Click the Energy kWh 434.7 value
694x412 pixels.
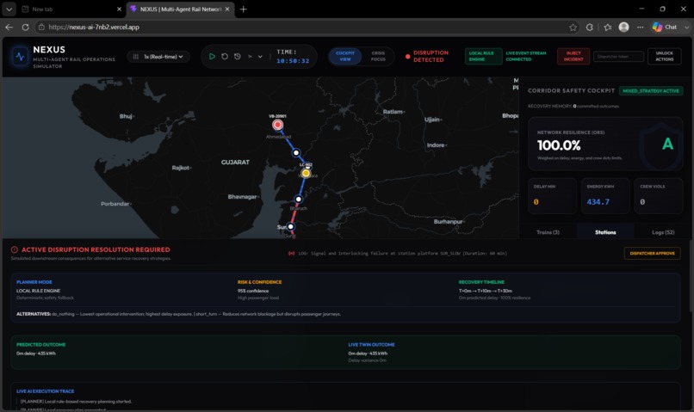[598, 202]
